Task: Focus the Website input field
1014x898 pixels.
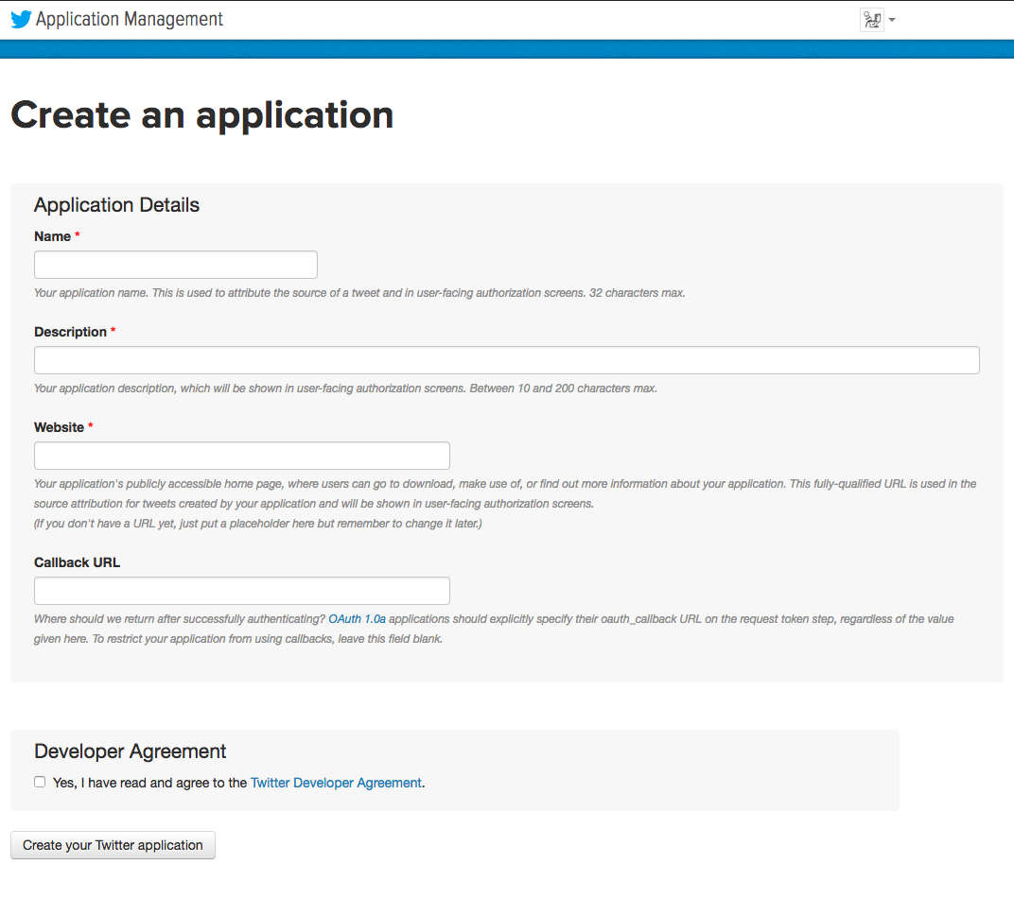Action: [x=242, y=457]
